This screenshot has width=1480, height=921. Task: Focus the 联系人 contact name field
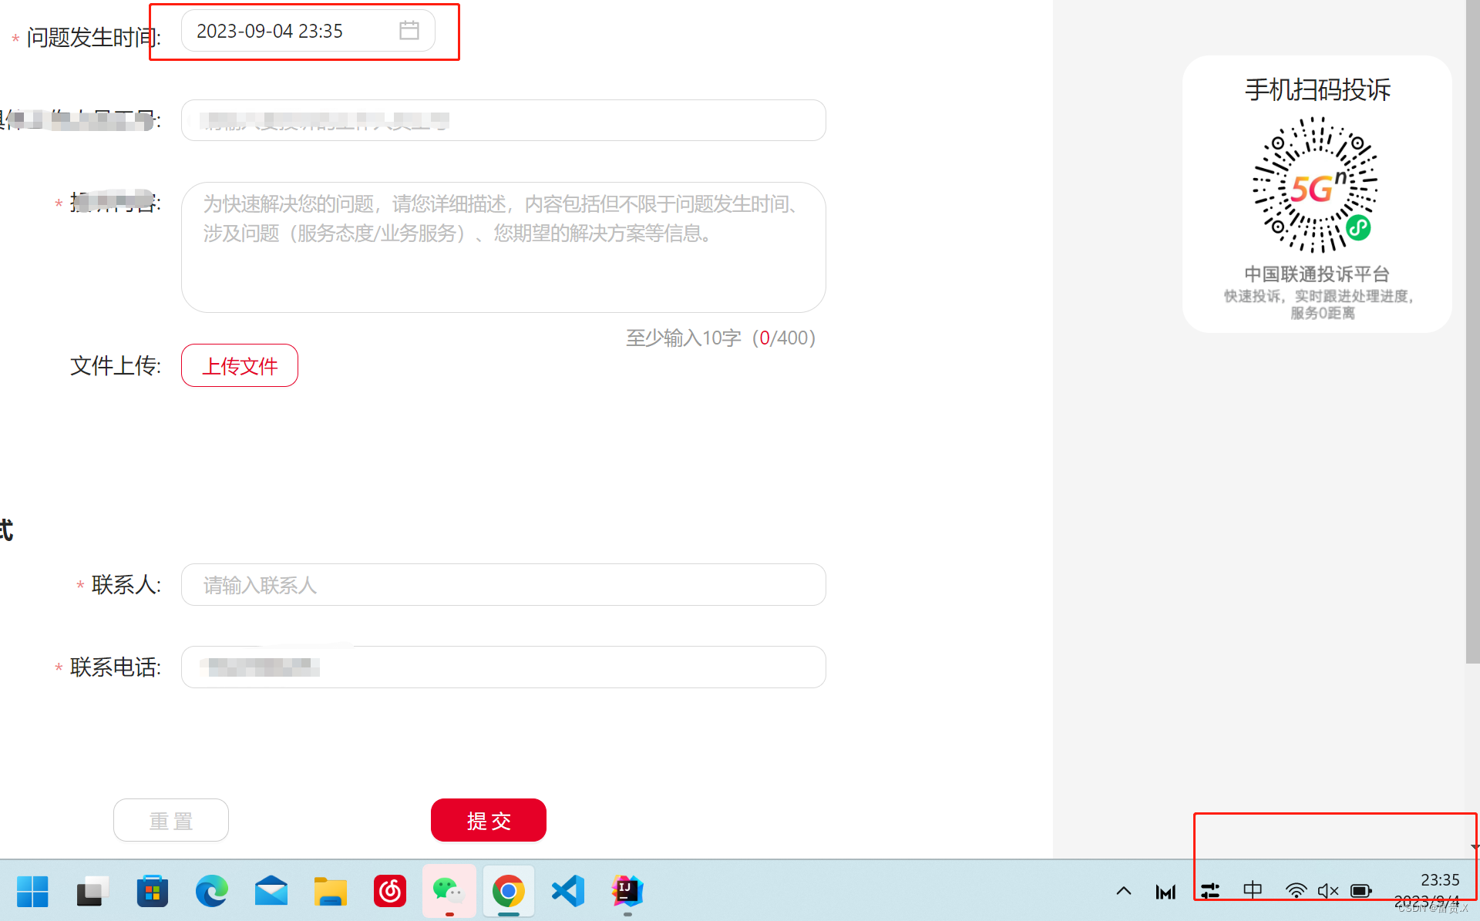pyautogui.click(x=503, y=585)
